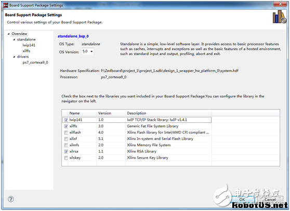Select ps7_cortexa9_0 under drivers
The height and width of the screenshot is (211, 290).
(x=35, y=62)
